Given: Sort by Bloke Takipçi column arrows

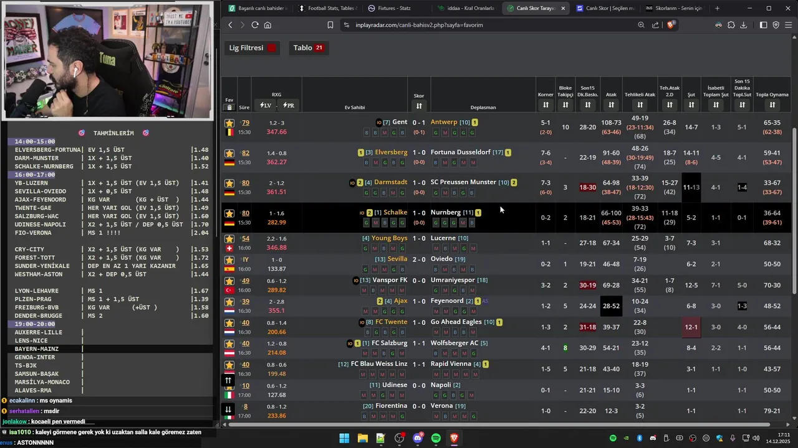Looking at the screenshot, I should point(565,105).
